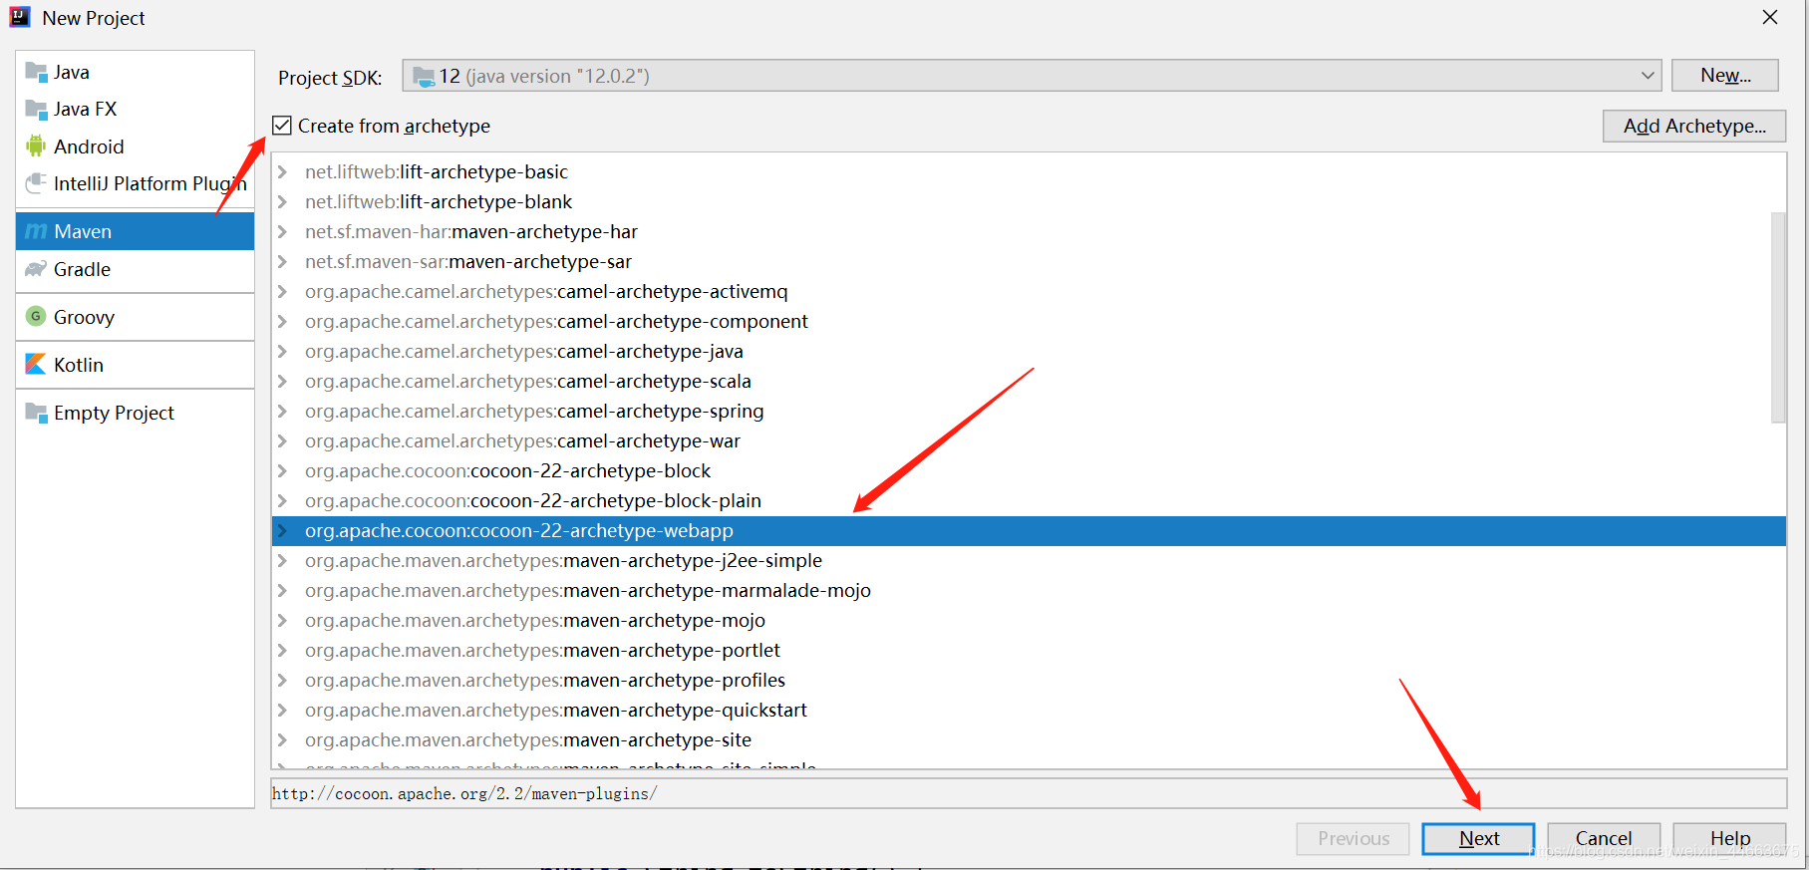Click the Gradle elephant icon
Image resolution: width=1809 pixels, height=870 pixels.
click(x=36, y=269)
